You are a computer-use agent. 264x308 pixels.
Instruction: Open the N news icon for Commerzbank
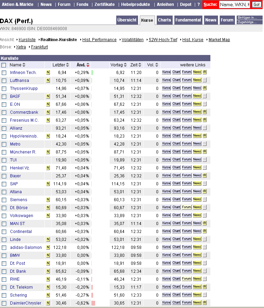[48, 112]
